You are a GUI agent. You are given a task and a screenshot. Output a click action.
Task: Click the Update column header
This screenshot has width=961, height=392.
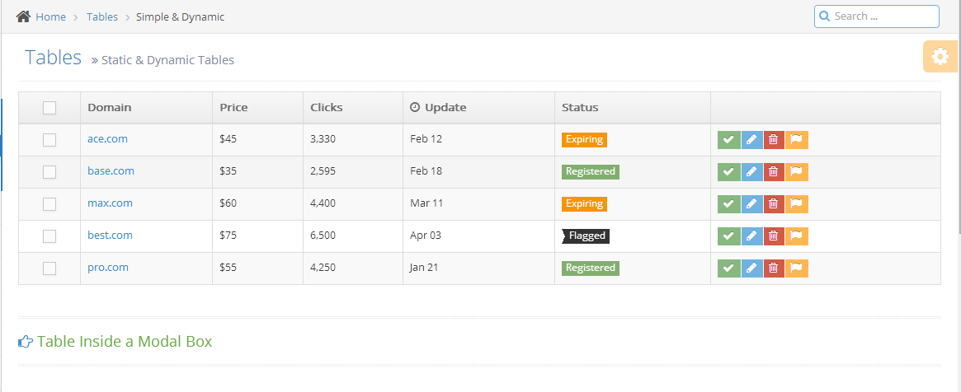point(438,108)
